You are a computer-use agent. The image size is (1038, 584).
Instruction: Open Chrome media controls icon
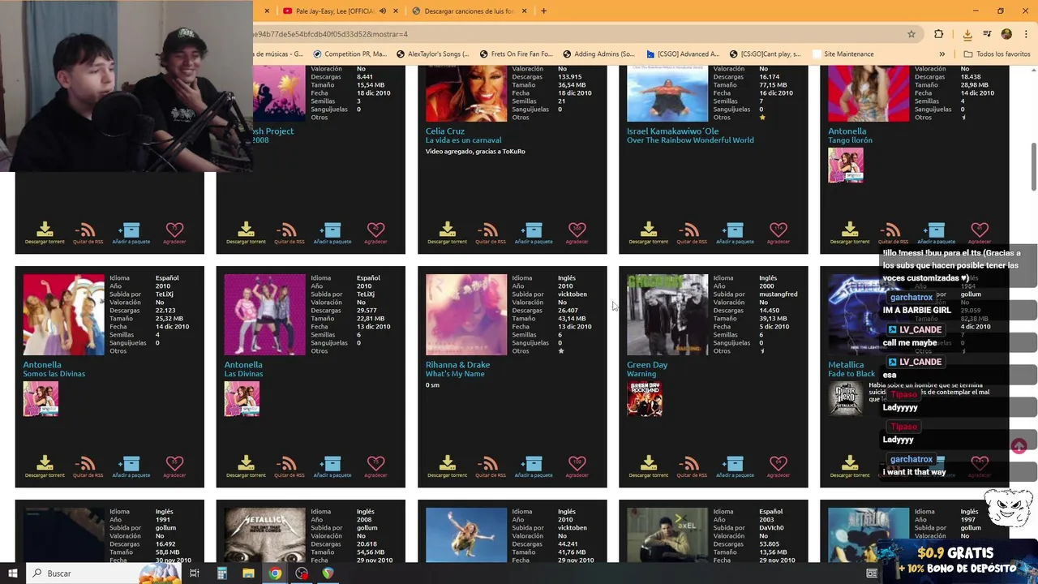[x=987, y=34]
